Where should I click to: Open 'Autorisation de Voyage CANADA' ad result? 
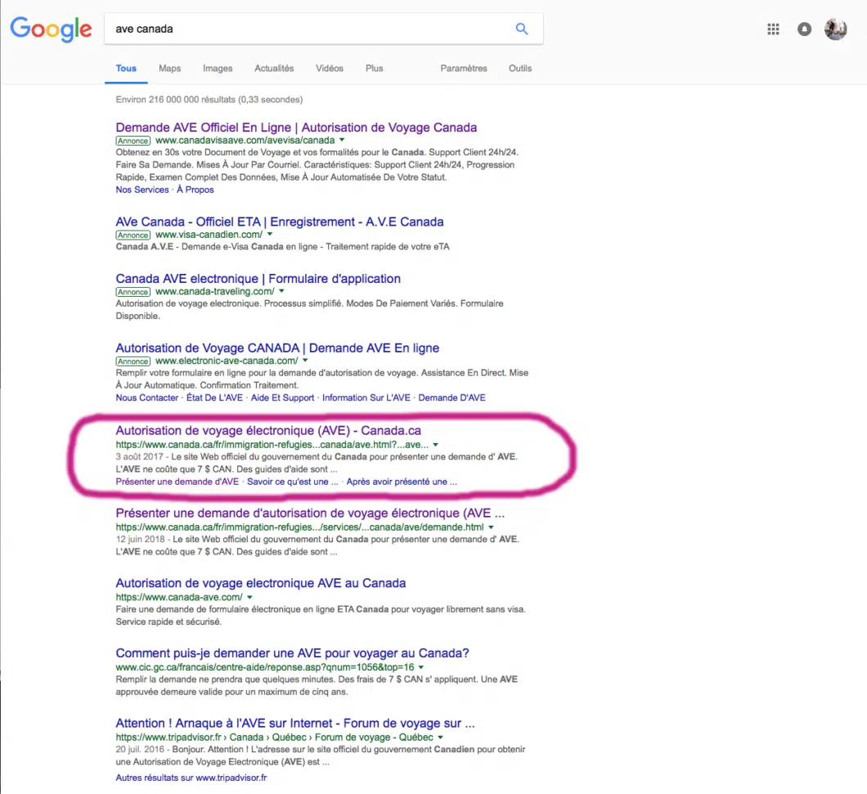277,348
